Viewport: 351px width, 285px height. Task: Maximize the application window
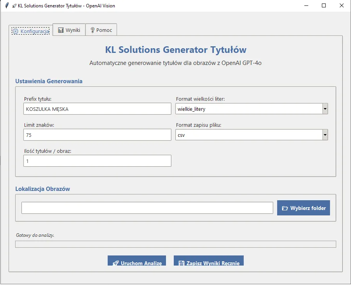tap(324, 5)
